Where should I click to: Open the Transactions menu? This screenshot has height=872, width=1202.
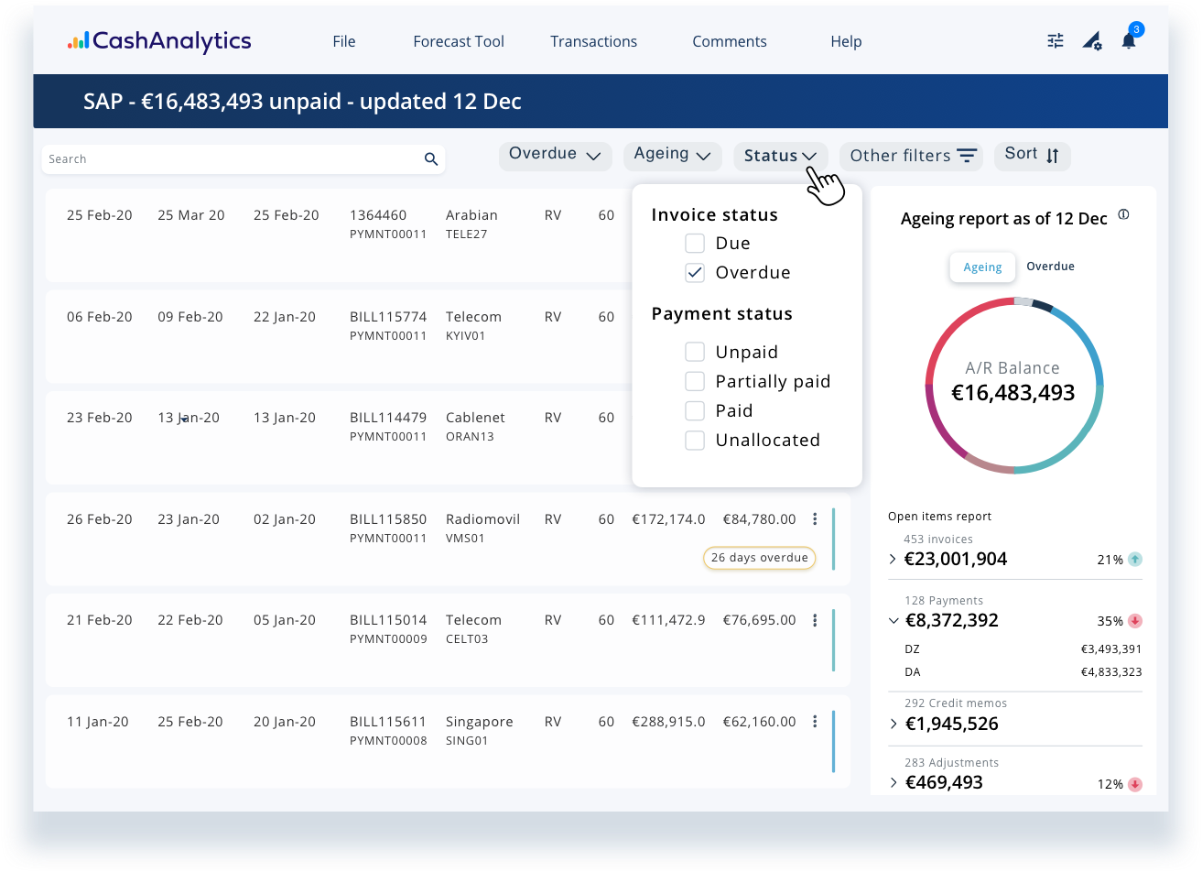593,41
